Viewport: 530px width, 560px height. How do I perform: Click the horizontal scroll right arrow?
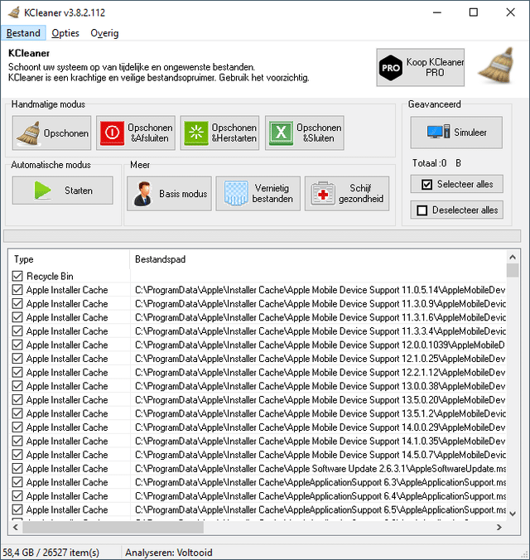click(499, 527)
